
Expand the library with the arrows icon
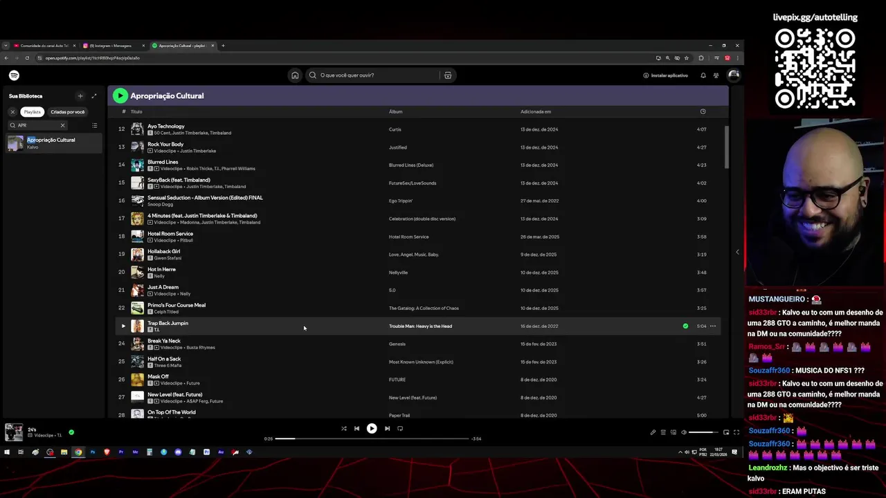[x=94, y=96]
